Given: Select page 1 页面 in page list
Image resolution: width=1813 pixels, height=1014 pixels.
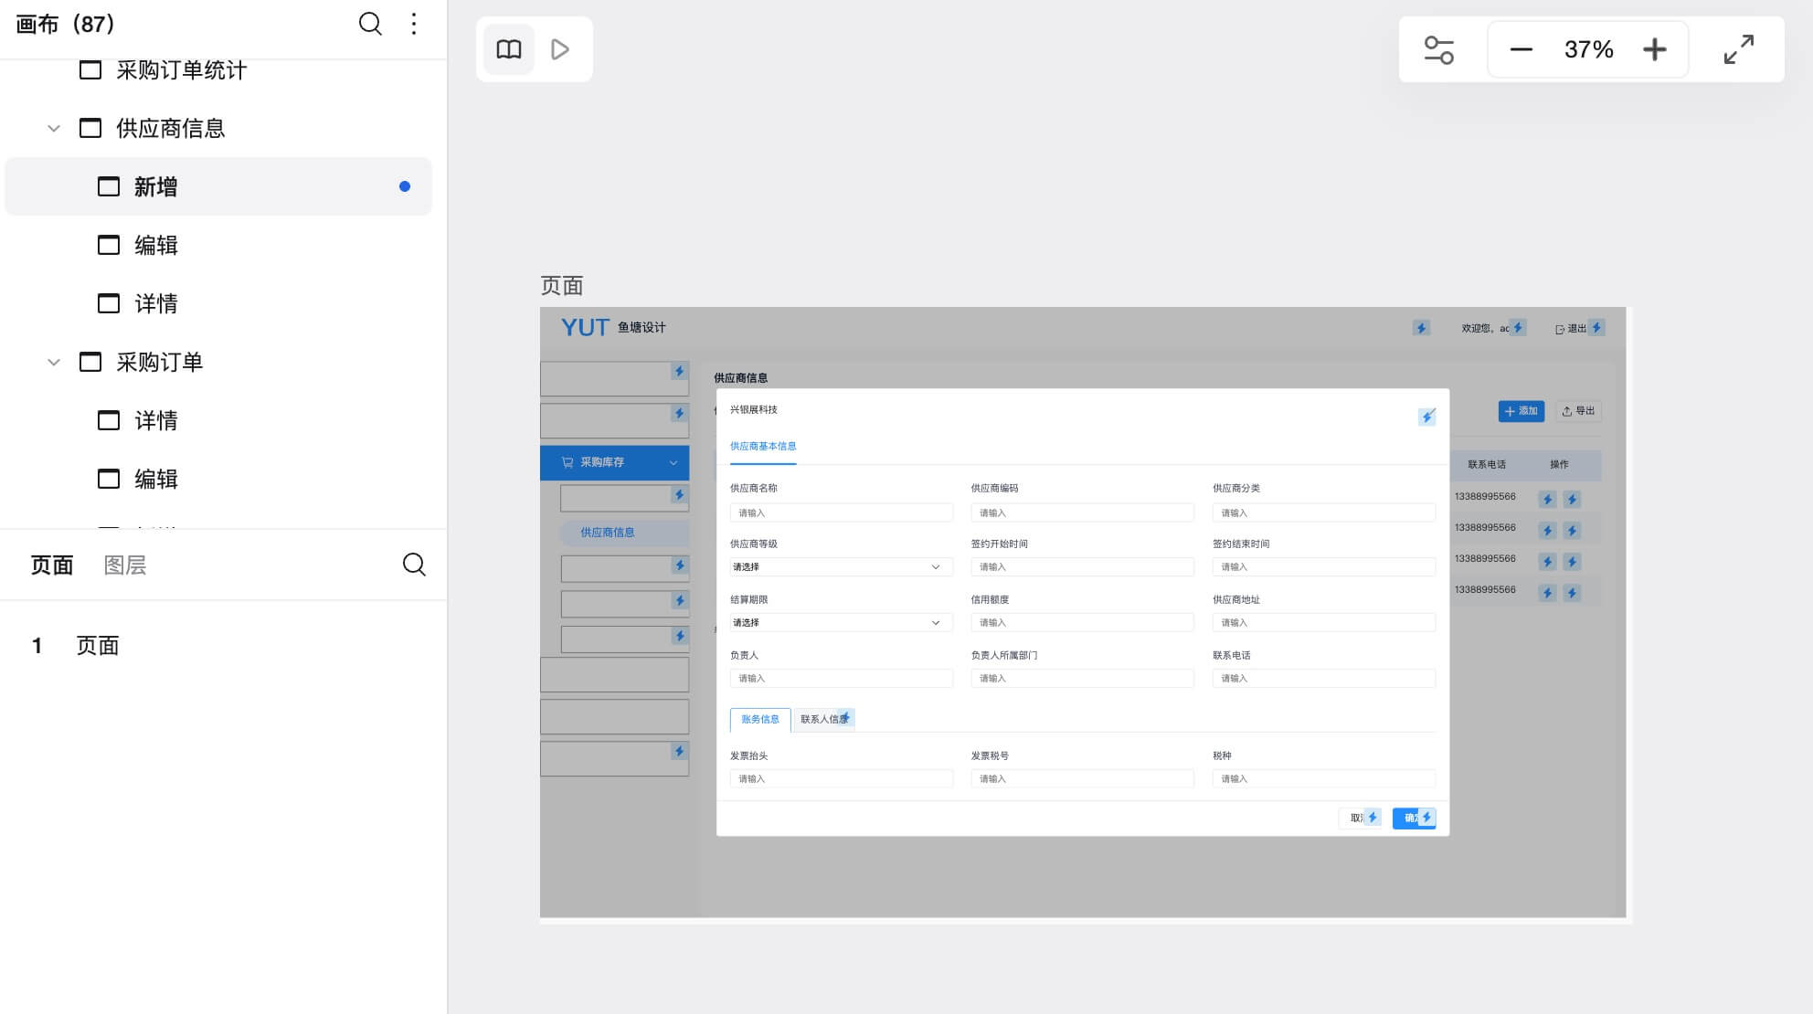Looking at the screenshot, I should click(98, 646).
